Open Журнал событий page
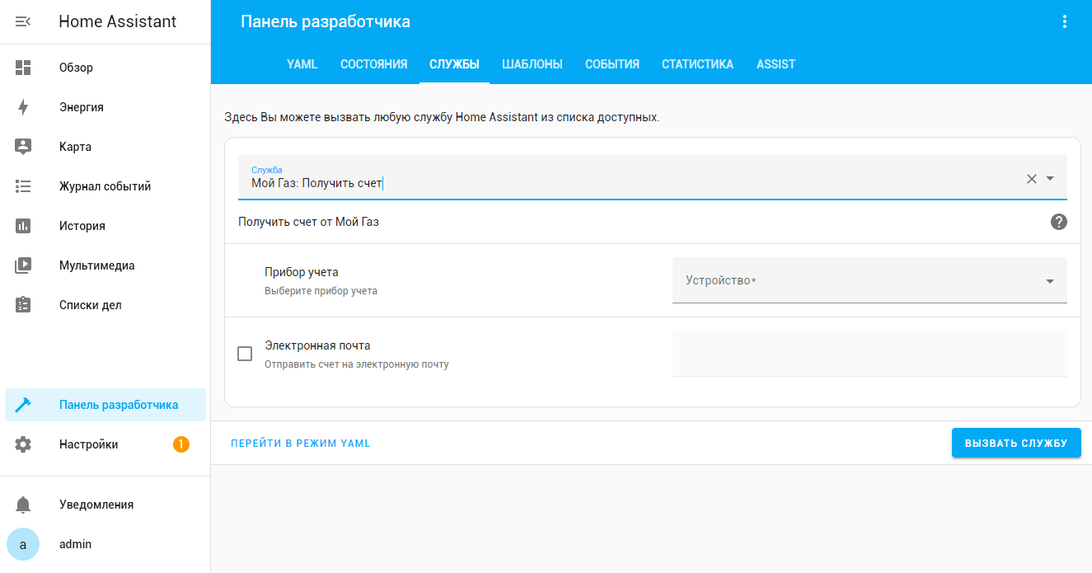Image resolution: width=1092 pixels, height=573 pixels. pyautogui.click(x=105, y=186)
